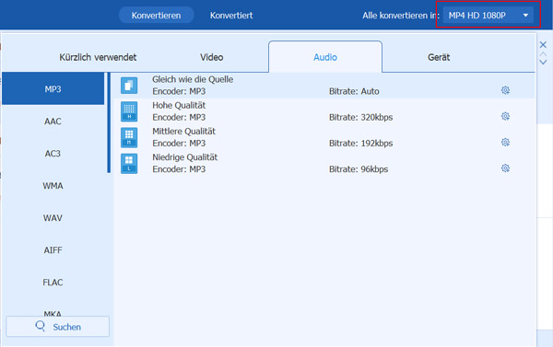553x347 pixels.
Task: Select AC3 format in sidebar
Action: (x=53, y=154)
